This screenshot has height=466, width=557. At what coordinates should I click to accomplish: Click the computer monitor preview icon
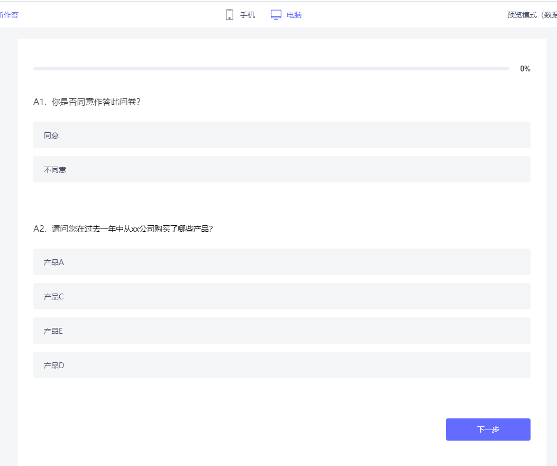pos(276,15)
